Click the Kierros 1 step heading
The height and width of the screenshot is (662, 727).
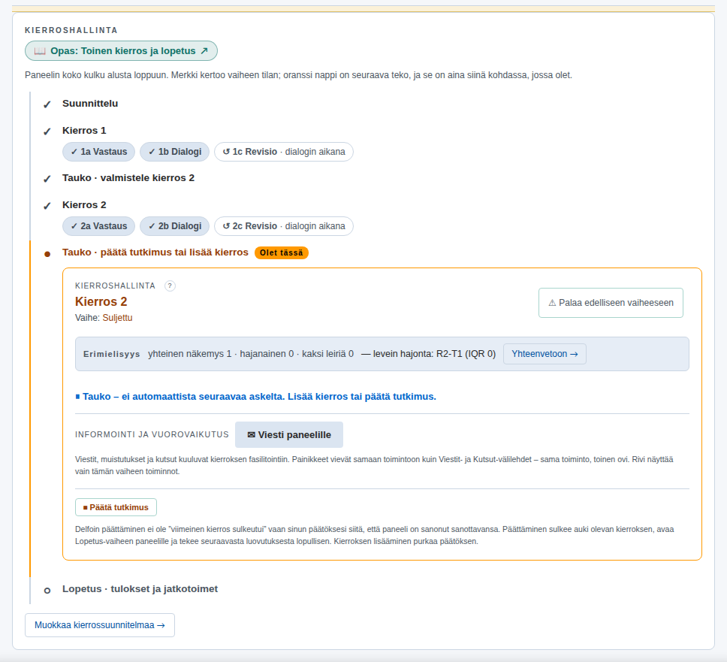tap(84, 131)
